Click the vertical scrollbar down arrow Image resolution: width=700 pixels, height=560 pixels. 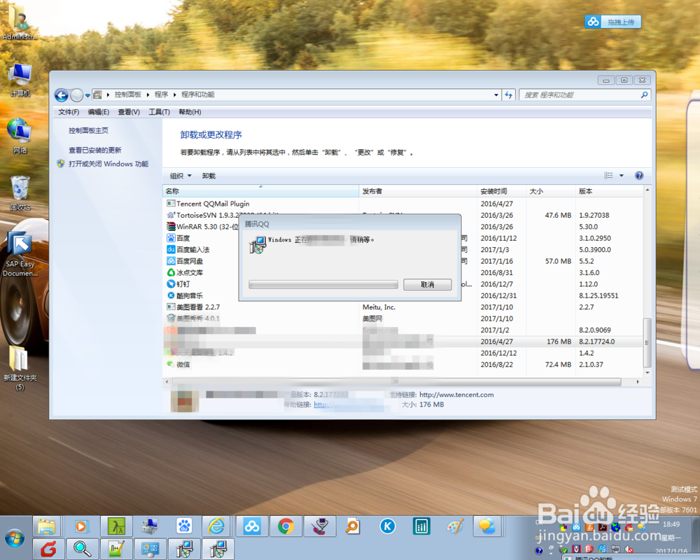(647, 372)
